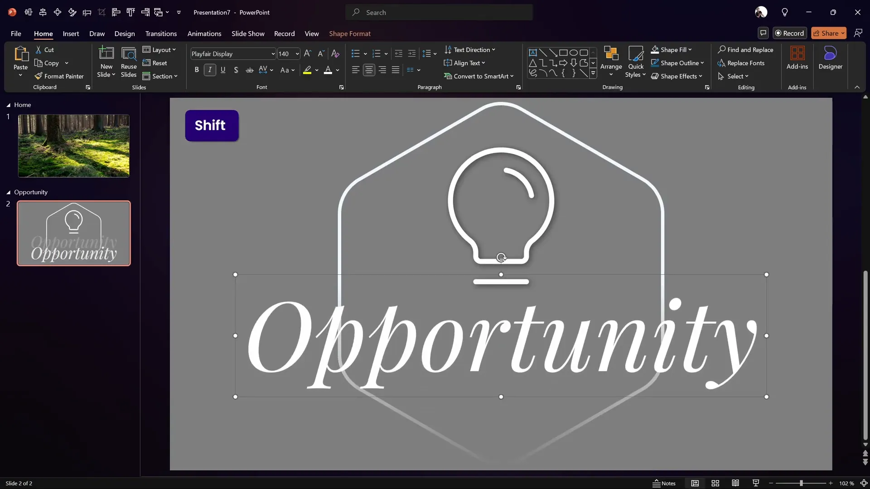Expand Text Direction options
The image size is (870, 489).
click(470, 50)
